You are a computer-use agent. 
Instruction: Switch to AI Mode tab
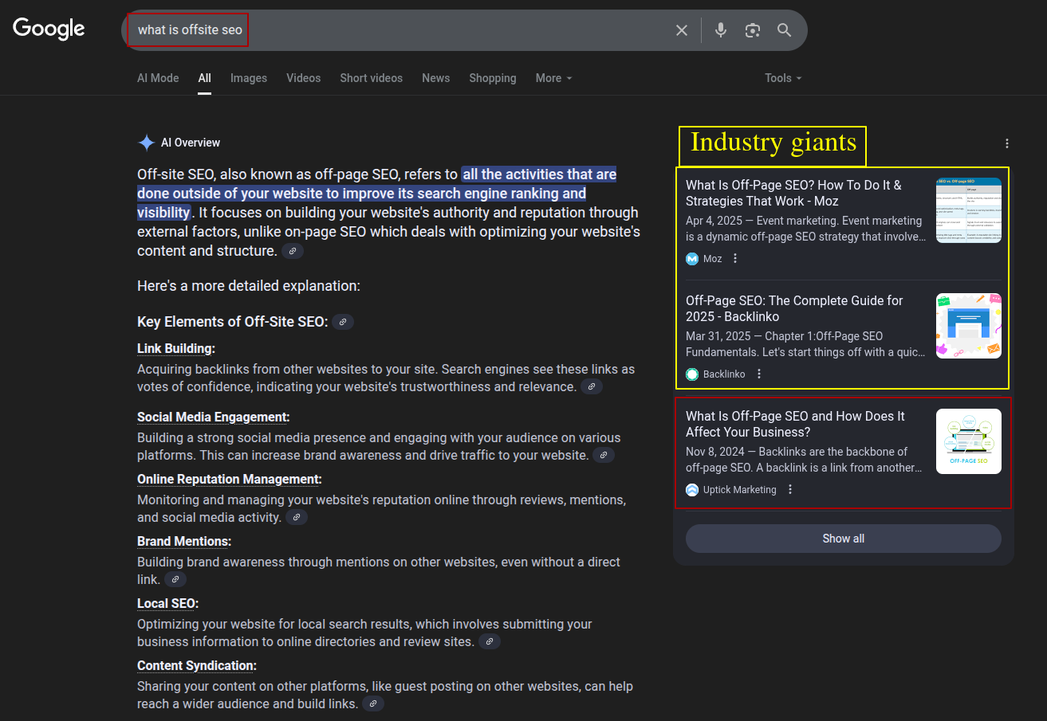[158, 78]
